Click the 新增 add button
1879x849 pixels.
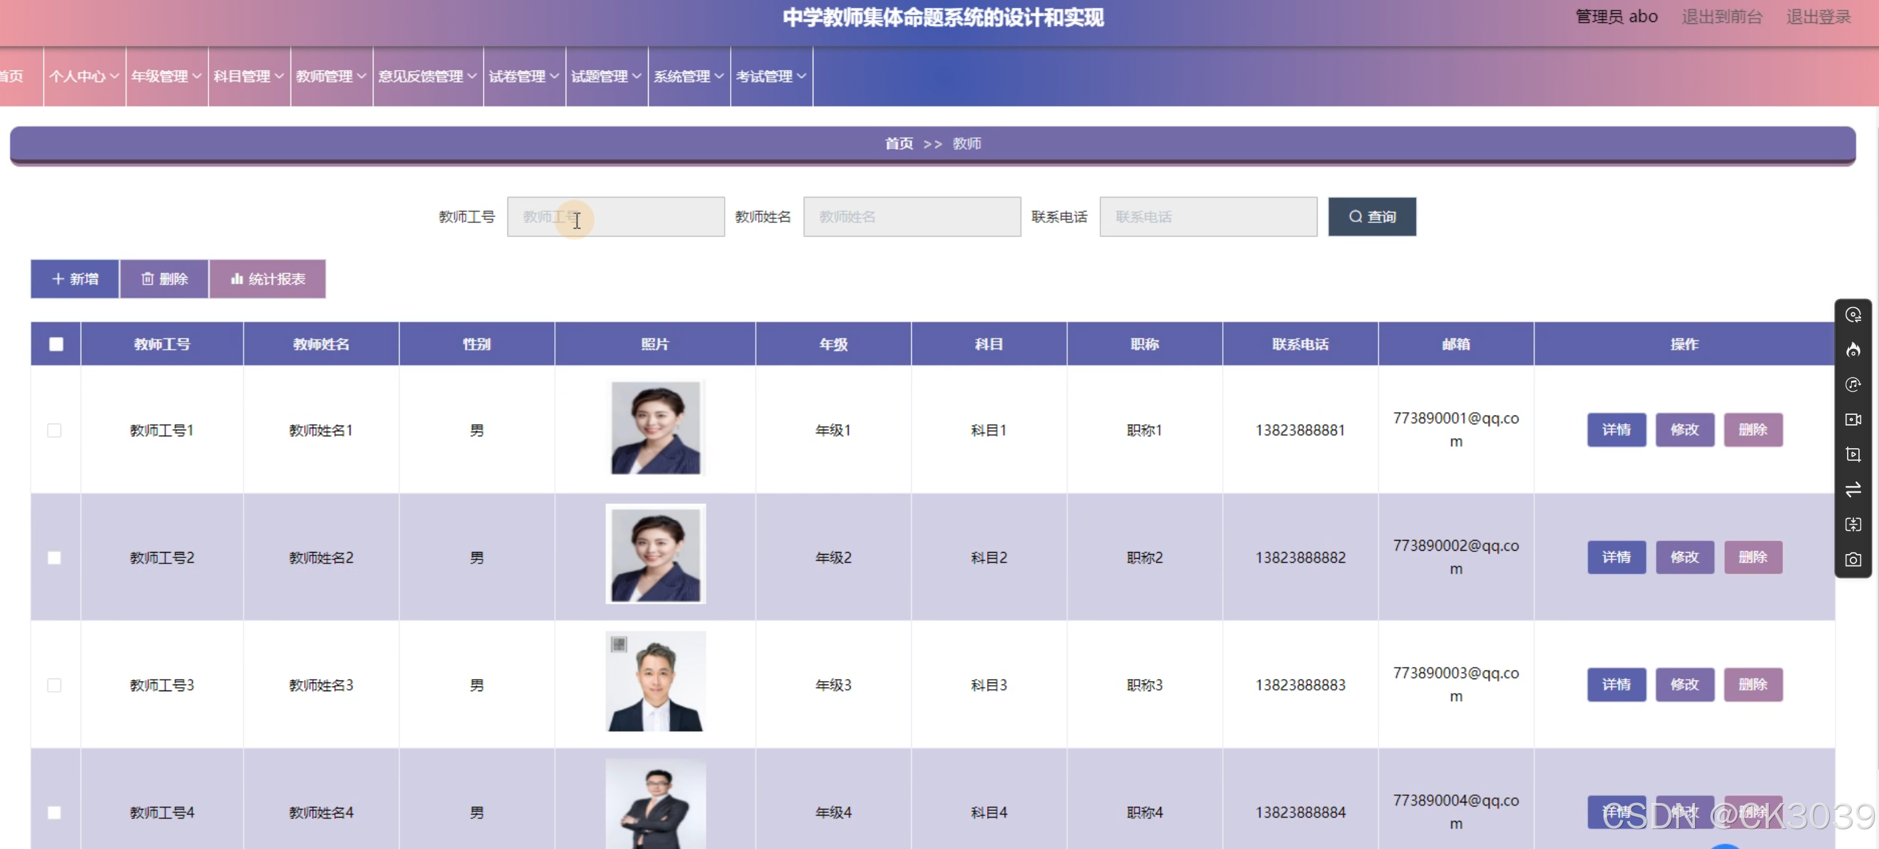coord(75,280)
